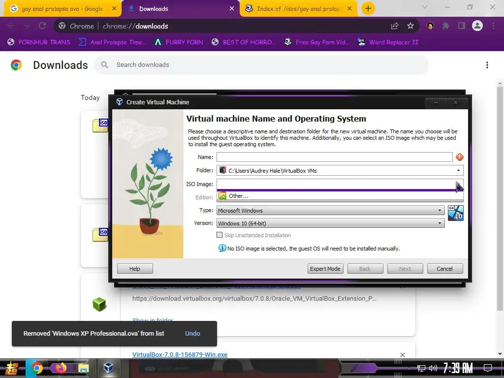Open a new tab with the plus button
Image resolution: width=504 pixels, height=378 pixels.
click(x=368, y=8)
